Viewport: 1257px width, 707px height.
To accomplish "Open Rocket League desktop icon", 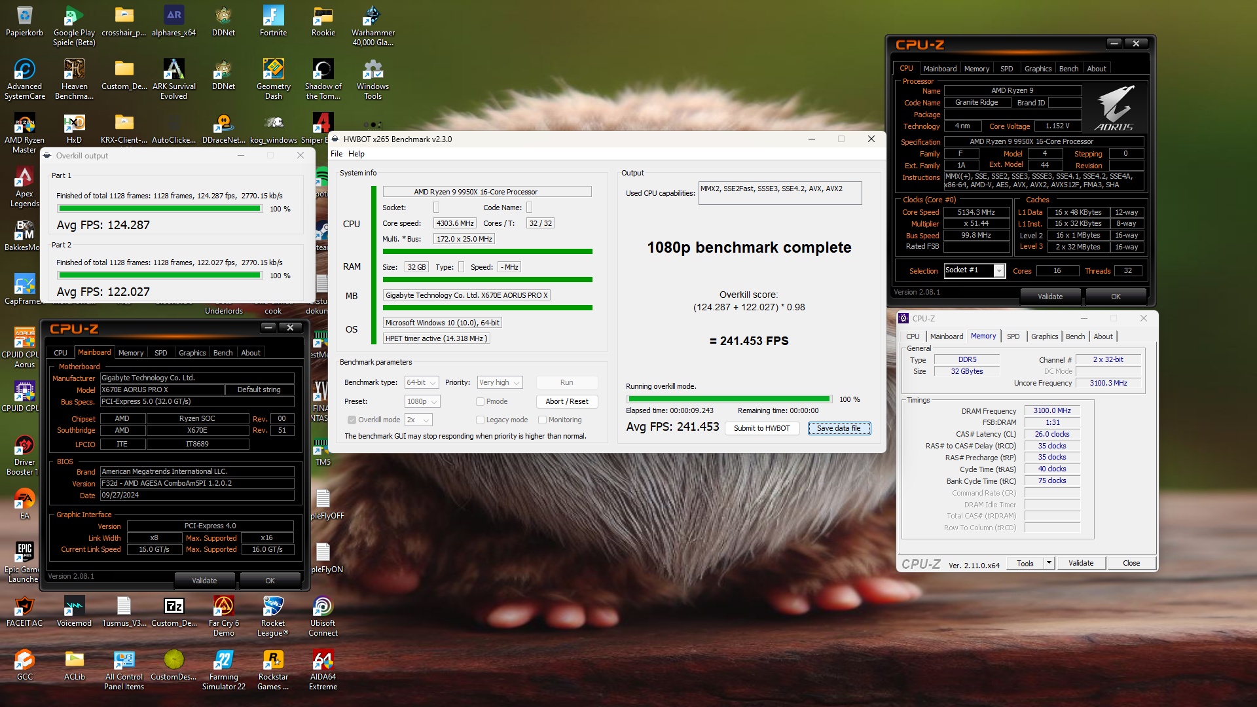I will [x=273, y=617].
